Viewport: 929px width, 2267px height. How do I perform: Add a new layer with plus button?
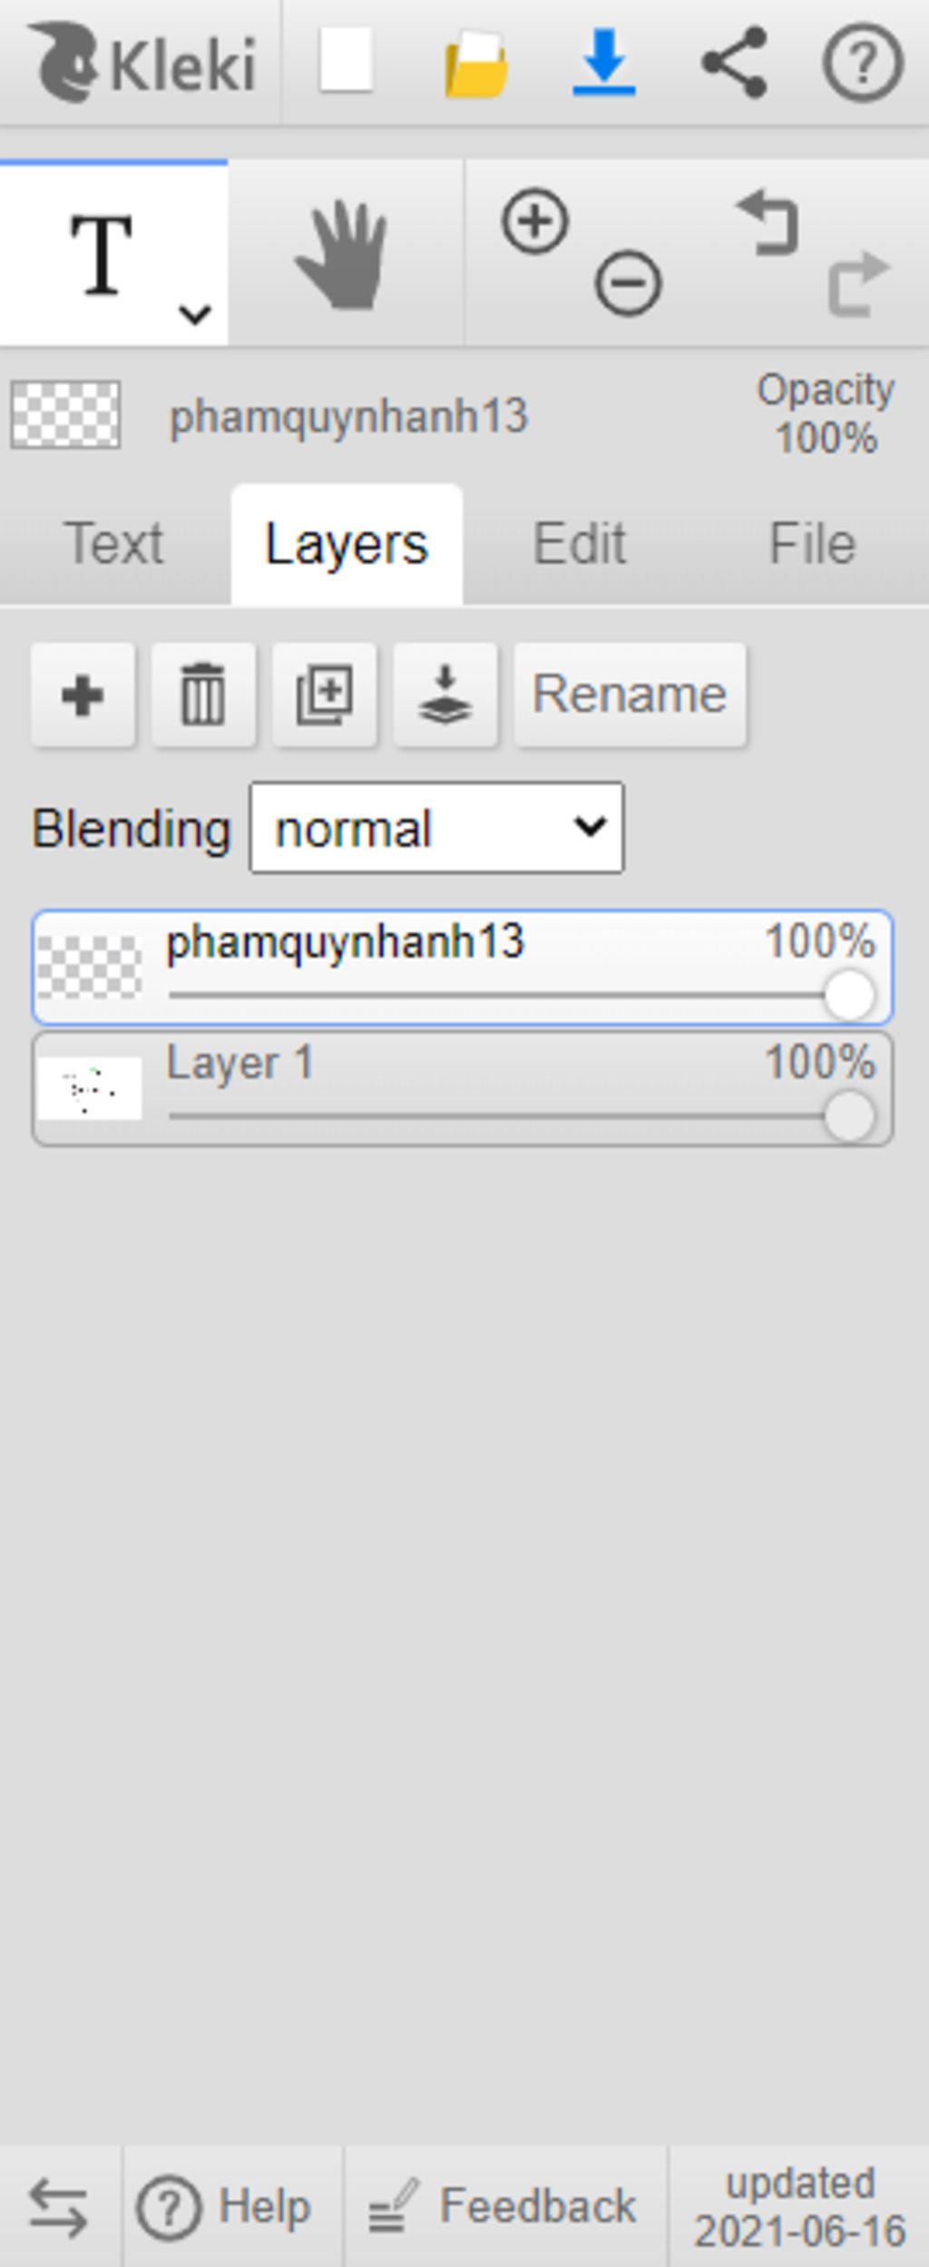pyautogui.click(x=83, y=695)
